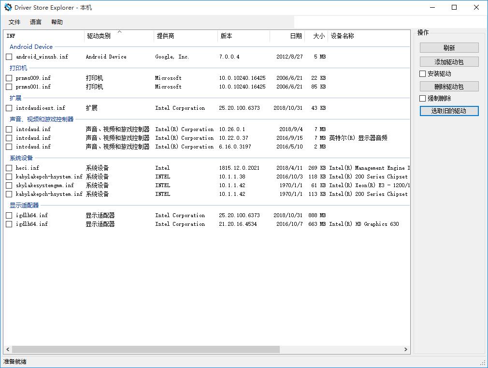This screenshot has height=368, width=488.
Task: Tick the heci.inf checkbox
Action: 9,168
